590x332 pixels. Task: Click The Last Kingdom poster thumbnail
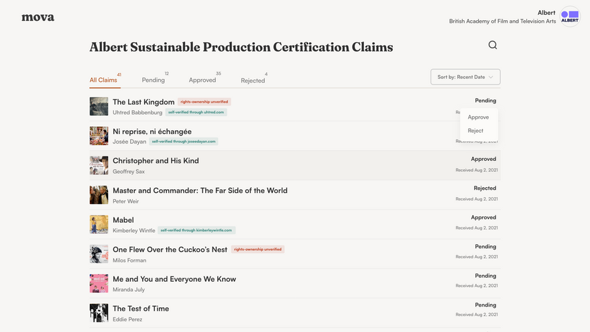99,107
